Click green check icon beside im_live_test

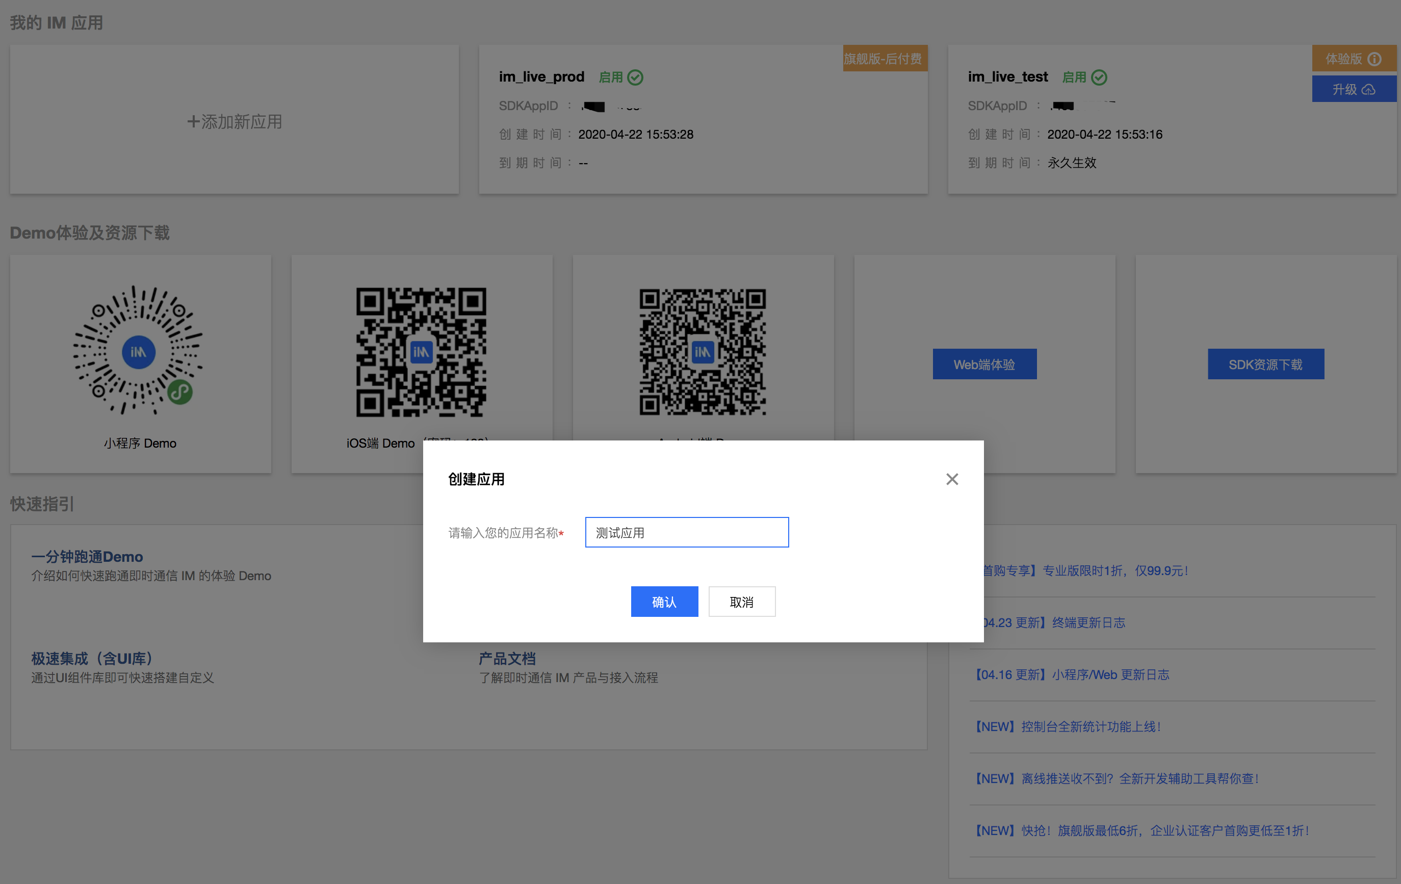pos(1099,77)
